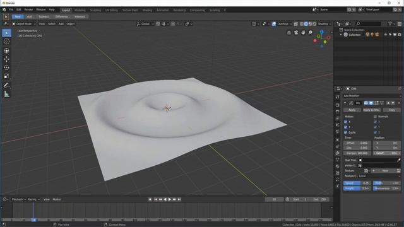Image resolution: width=404 pixels, height=227 pixels.
Task: Open Tool settings tab in Properties
Action: [338, 97]
